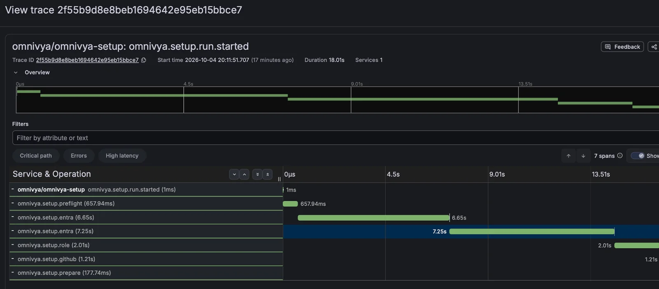Click the 1ms run.started span marker

283,190
